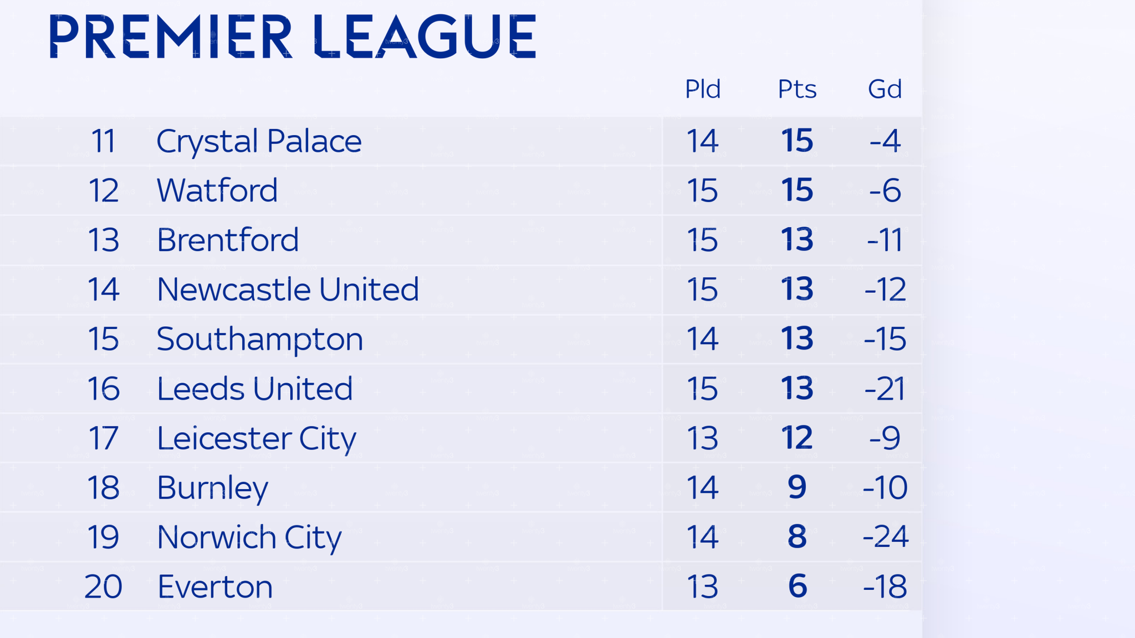Click Leicester City's points value of 12
The height and width of the screenshot is (638, 1135).
coord(797,438)
